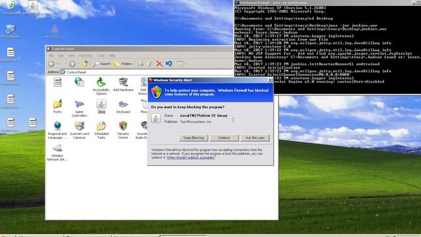This screenshot has height=237, width=421.
Task: Open the Add Hardware icon
Action: 123,84
